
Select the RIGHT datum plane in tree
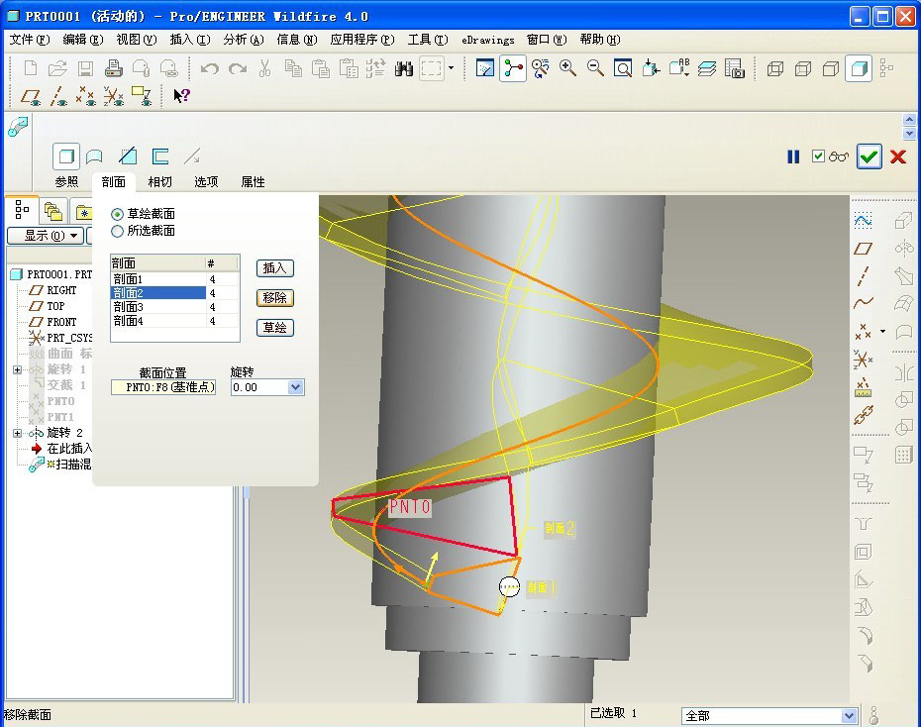pyautogui.click(x=61, y=290)
